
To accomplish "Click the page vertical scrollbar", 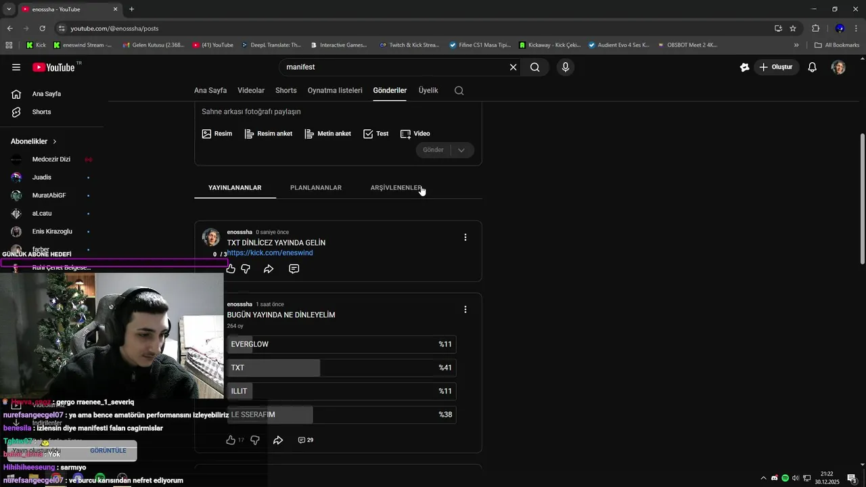I will coord(862,199).
